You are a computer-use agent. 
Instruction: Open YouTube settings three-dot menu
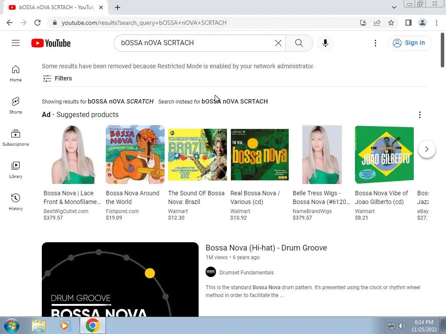[x=375, y=43]
